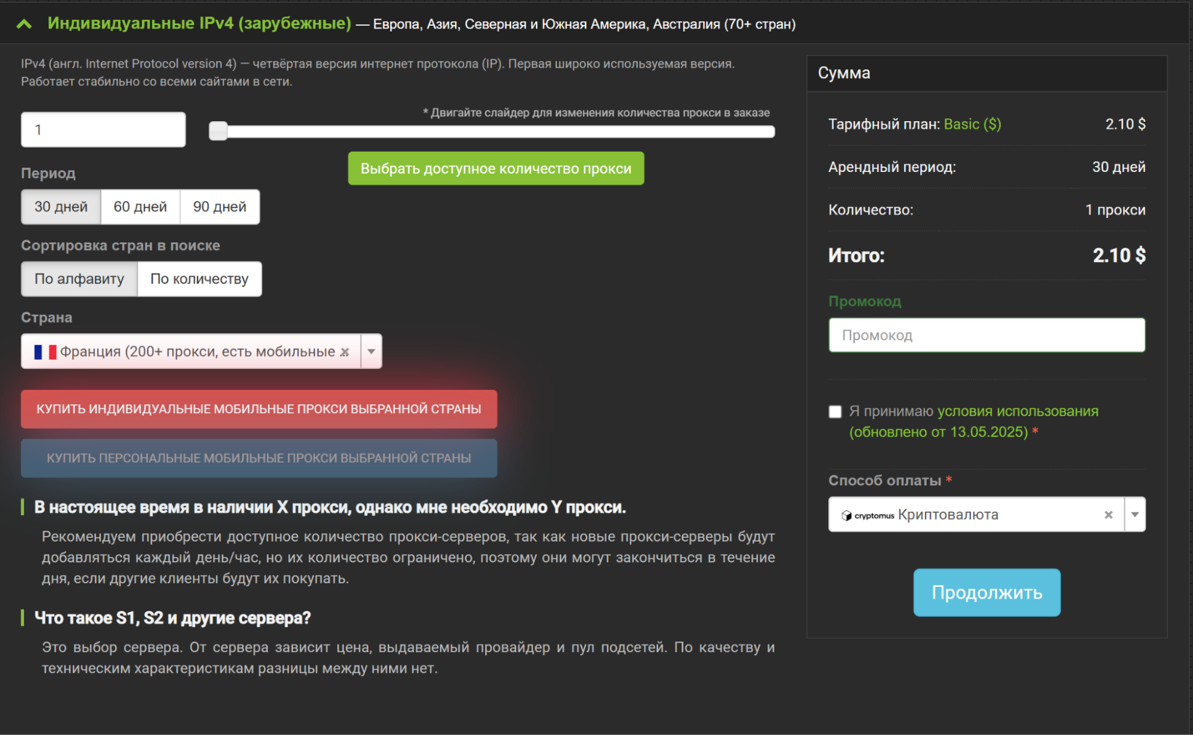1193x735 pixels.
Task: Collapse the Индивидуальные IPv4 section header
Action: click(24, 24)
